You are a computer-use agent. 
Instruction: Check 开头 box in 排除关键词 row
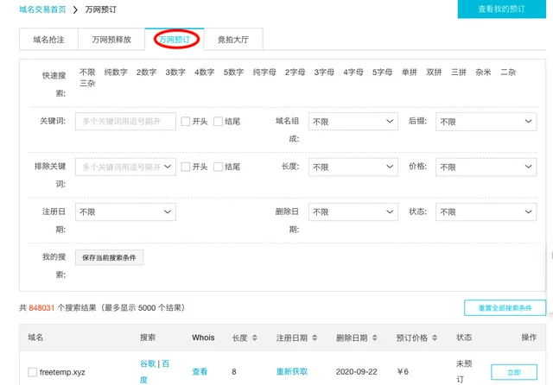point(186,167)
